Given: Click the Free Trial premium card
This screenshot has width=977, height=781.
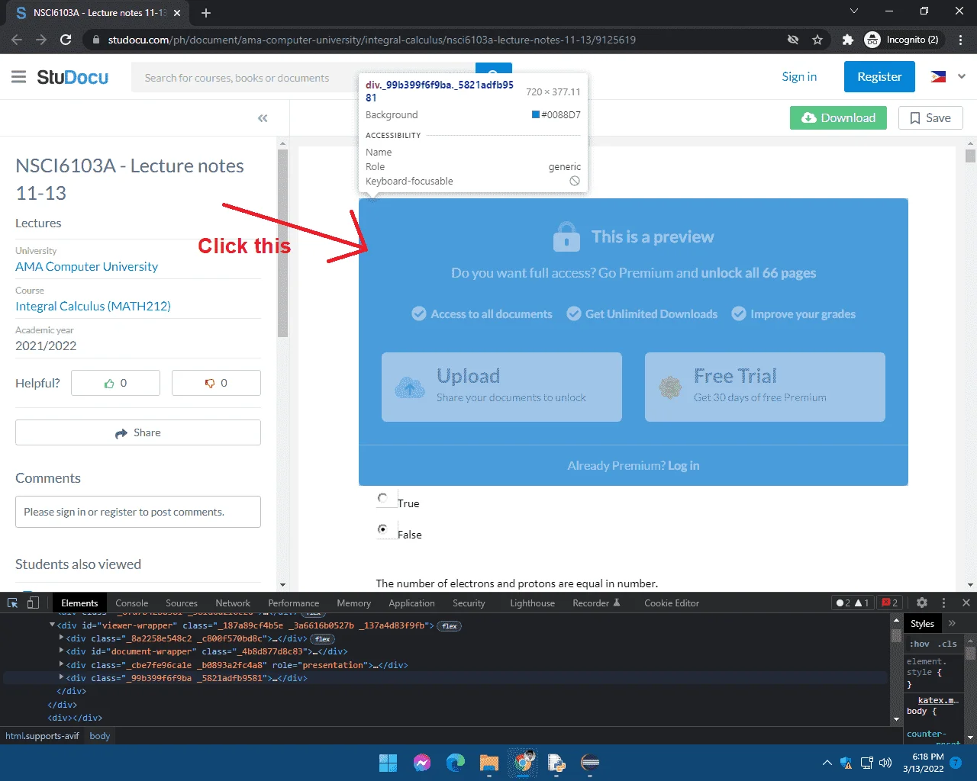Looking at the screenshot, I should (765, 387).
